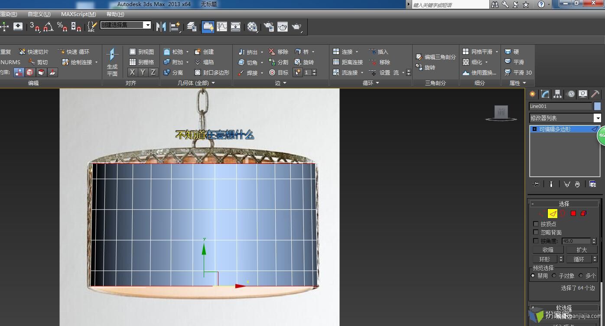Image resolution: width=605 pixels, height=326 pixels.
Task: Enable the By Vertex (按顶点) checkbox
Action: [x=536, y=224]
